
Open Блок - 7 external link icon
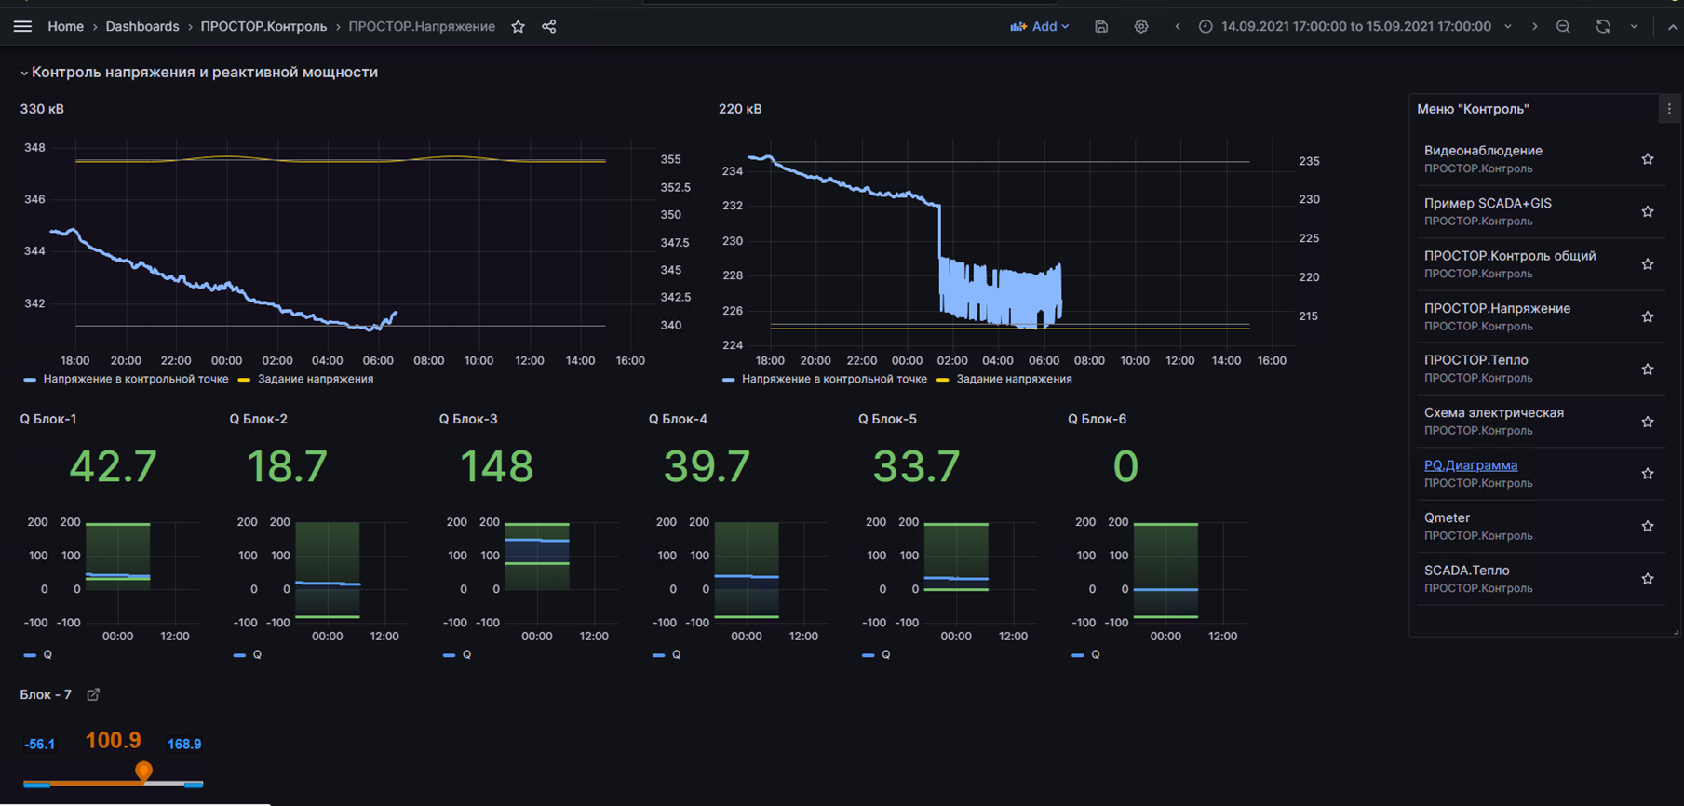pyautogui.click(x=93, y=695)
